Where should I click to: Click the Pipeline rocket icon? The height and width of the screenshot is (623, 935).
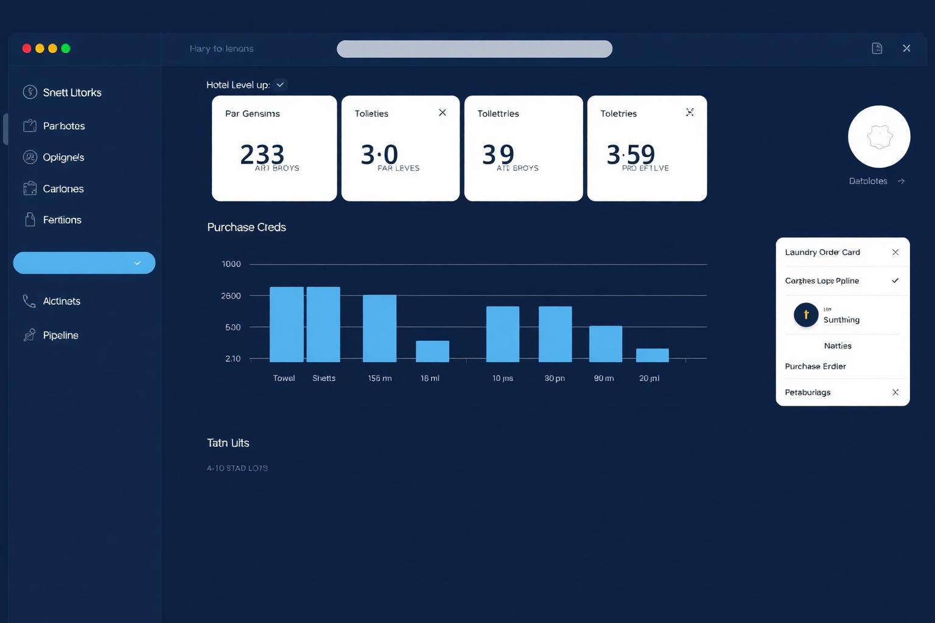click(29, 335)
